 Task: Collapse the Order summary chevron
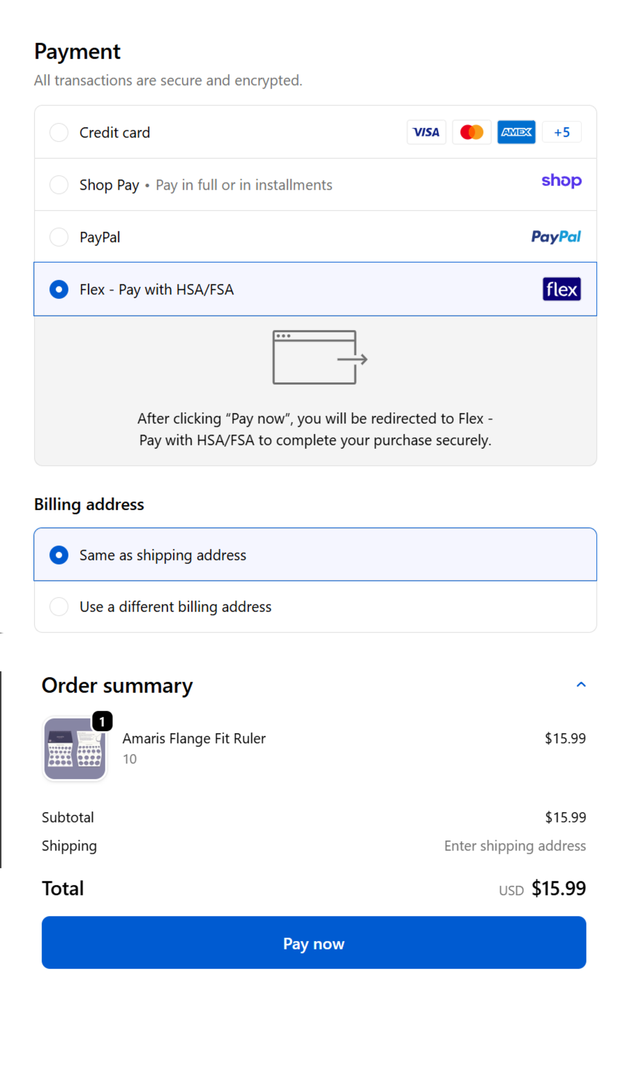pos(581,685)
